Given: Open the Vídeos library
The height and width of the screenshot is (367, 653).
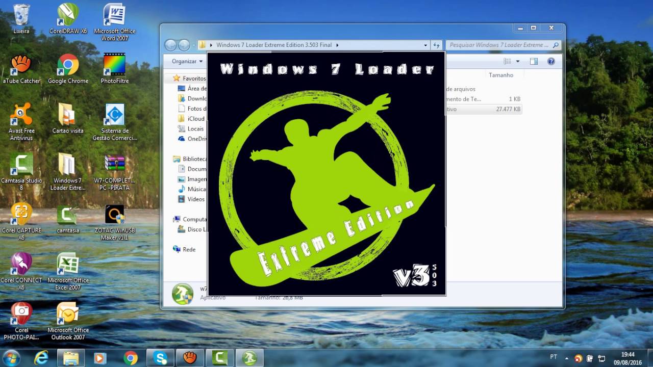Looking at the screenshot, I should click(x=191, y=199).
